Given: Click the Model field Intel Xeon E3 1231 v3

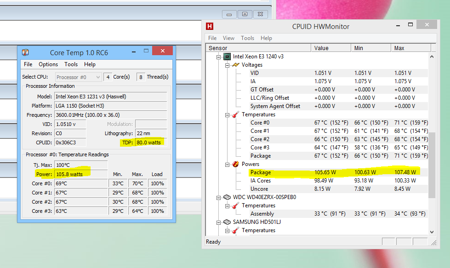Looking at the screenshot, I should (110, 97).
